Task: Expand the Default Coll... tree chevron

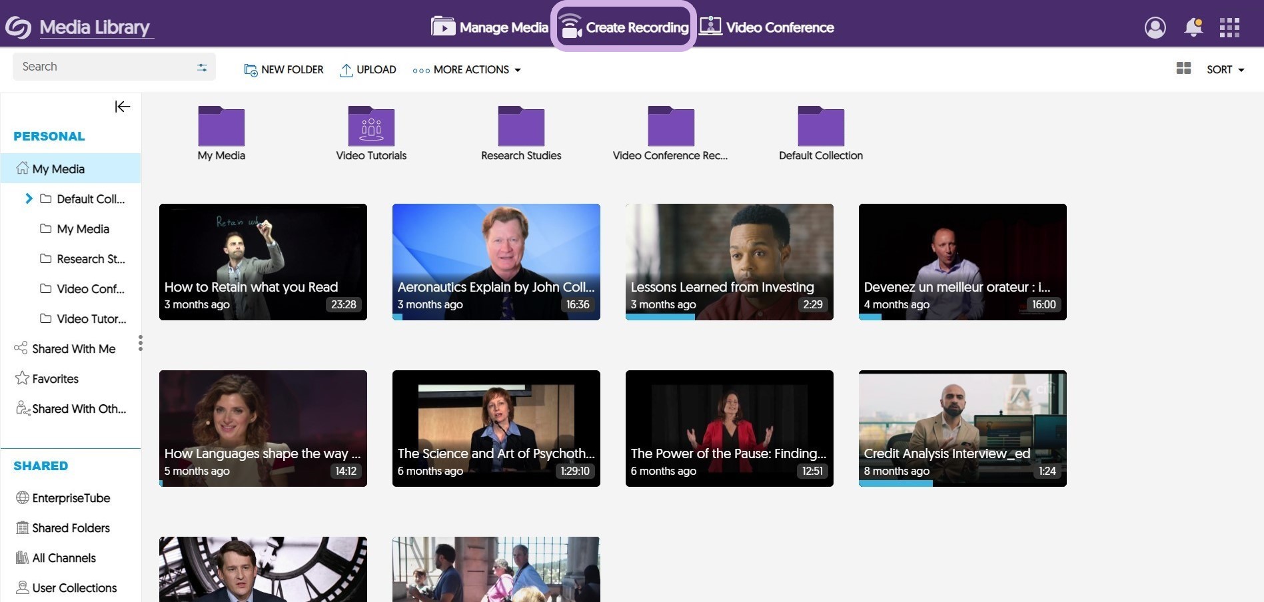Action: pos(29,198)
